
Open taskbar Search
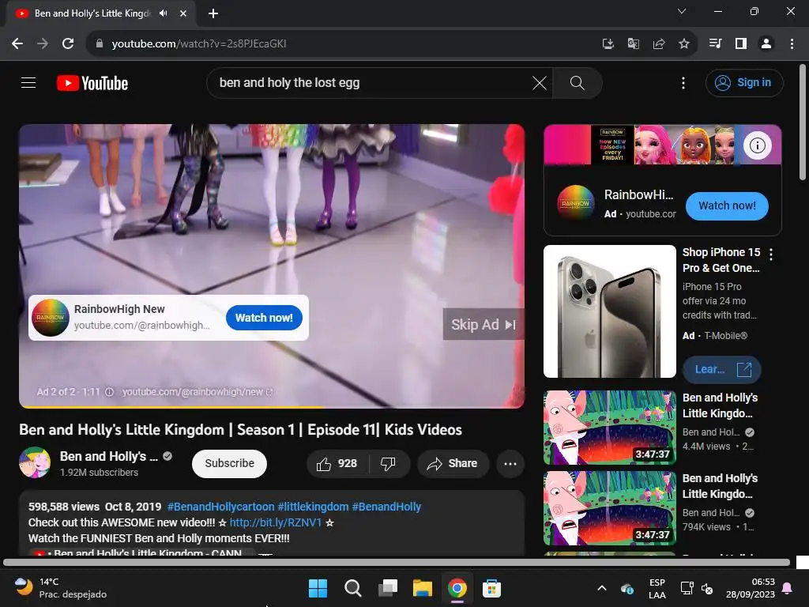[x=353, y=588]
